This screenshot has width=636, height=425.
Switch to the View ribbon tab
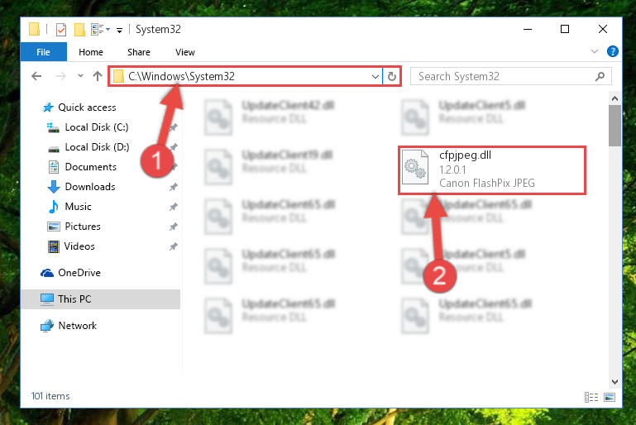(185, 52)
